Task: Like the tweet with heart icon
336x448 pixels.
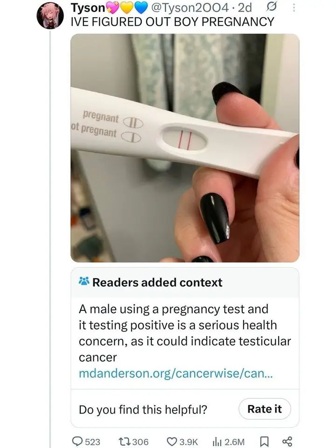Action: (171, 441)
